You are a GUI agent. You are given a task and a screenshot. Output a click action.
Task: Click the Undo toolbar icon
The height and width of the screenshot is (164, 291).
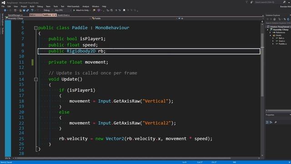click(x=32, y=10)
